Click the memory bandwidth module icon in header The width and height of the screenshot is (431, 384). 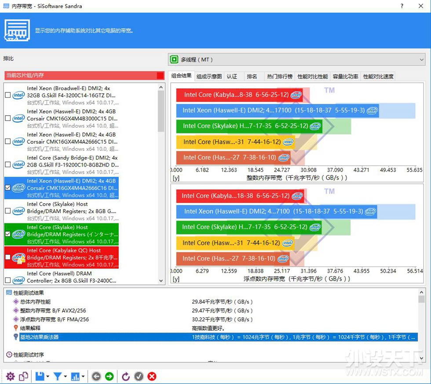click(17, 30)
